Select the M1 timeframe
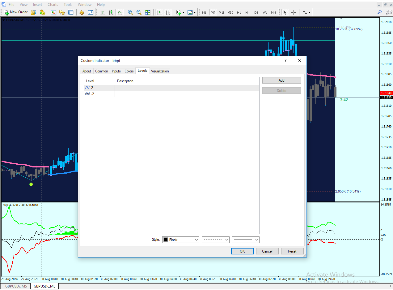393x290 pixels. 204,13
